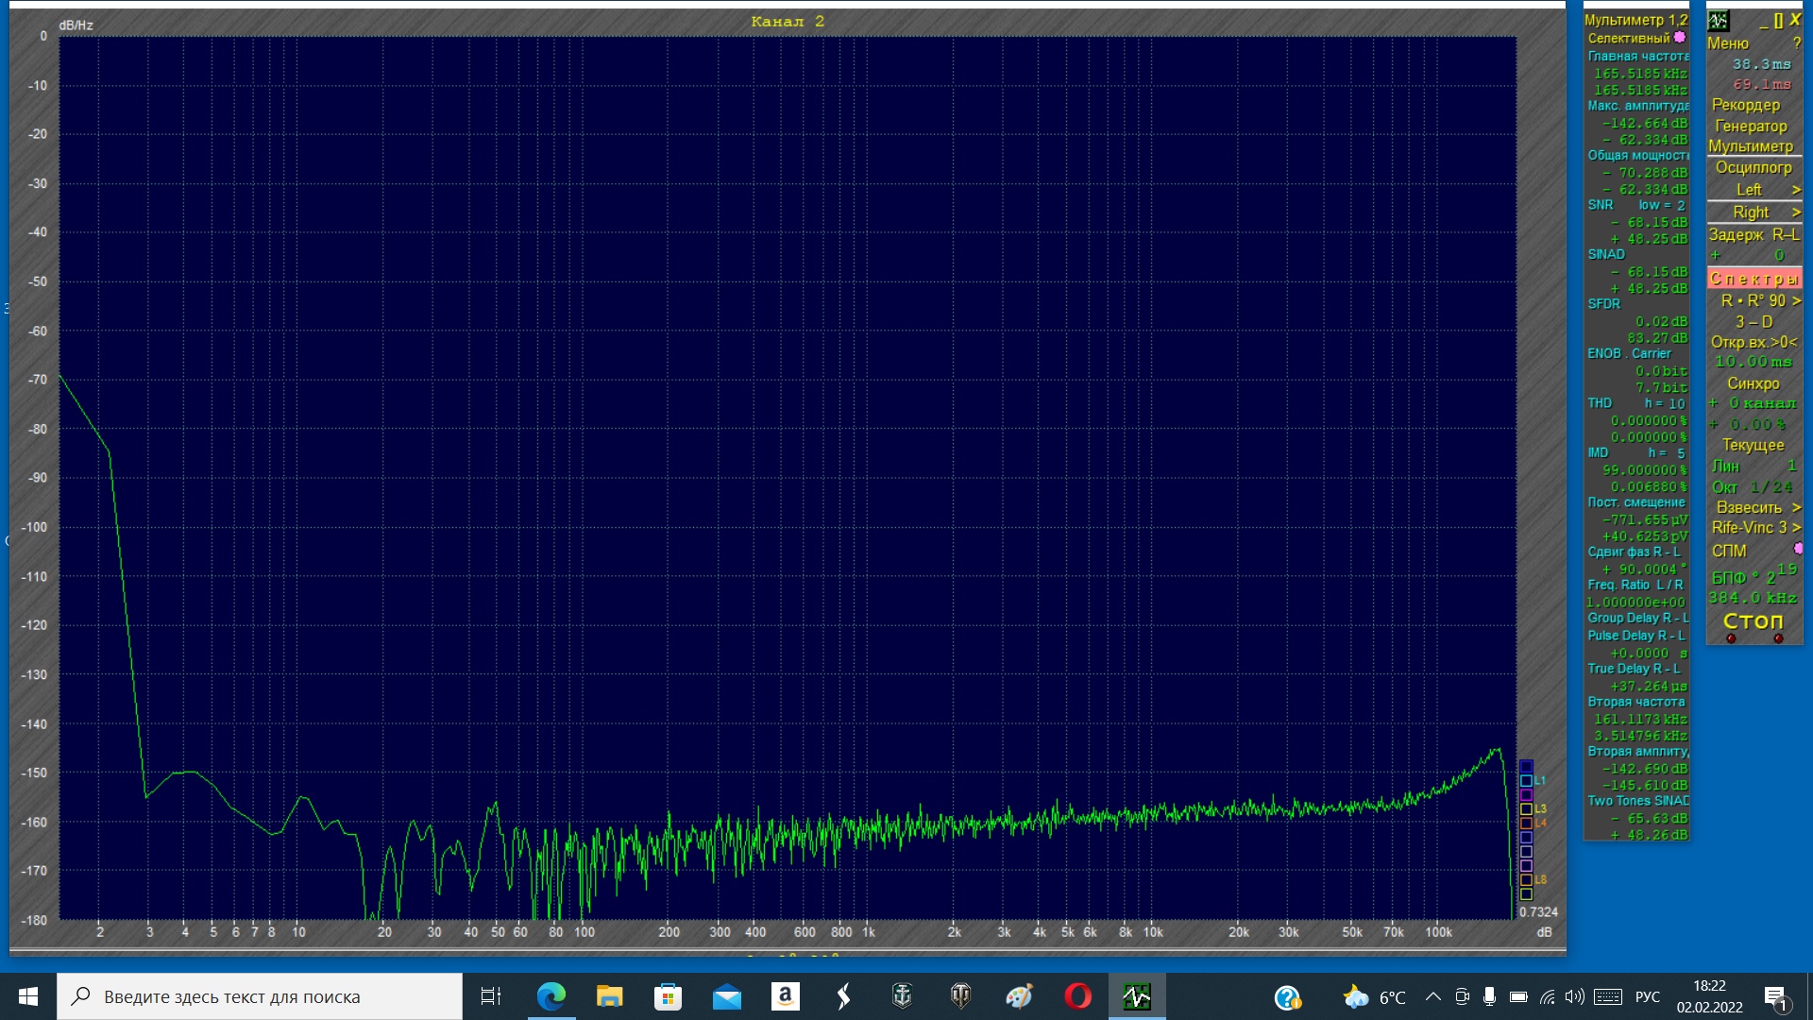Click the Генератор button
Image resolution: width=1813 pixels, height=1020 pixels.
click(1751, 126)
